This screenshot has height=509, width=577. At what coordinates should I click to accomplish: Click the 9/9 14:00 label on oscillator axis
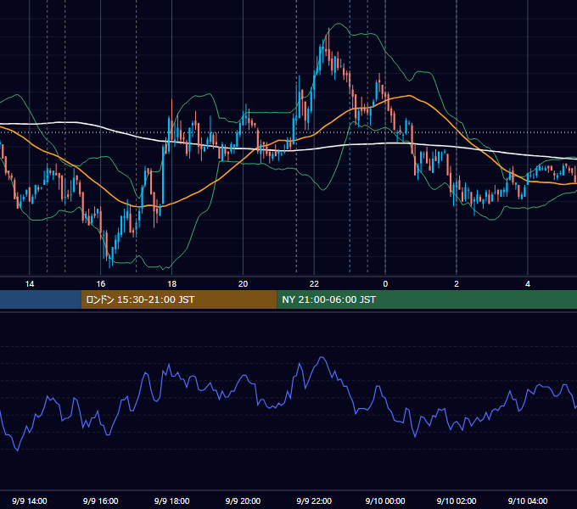click(x=30, y=501)
